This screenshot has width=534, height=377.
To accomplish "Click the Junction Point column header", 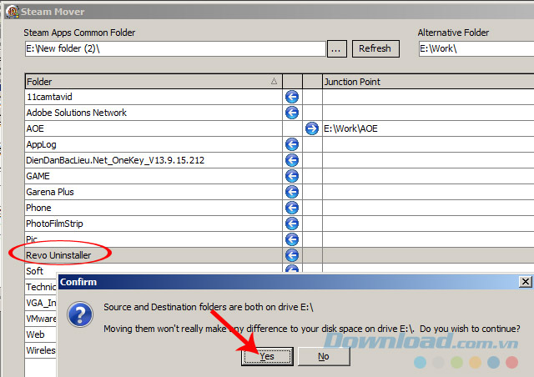I will point(428,82).
